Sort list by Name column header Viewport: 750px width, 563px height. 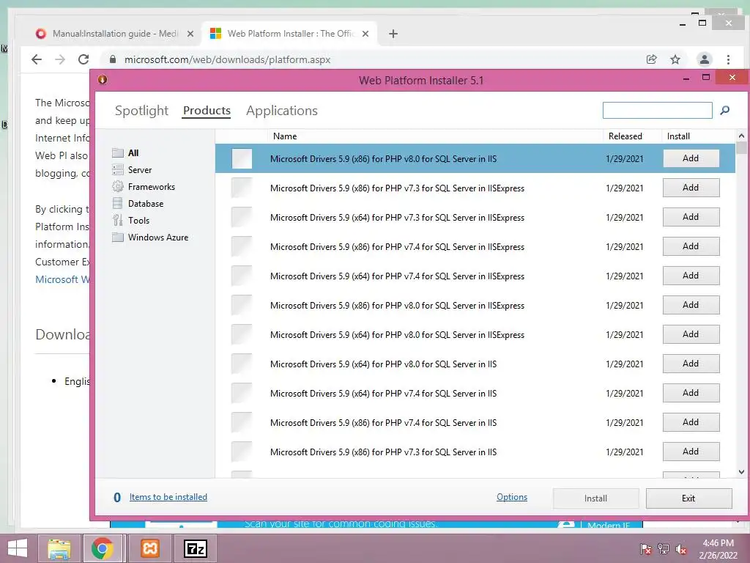(285, 136)
